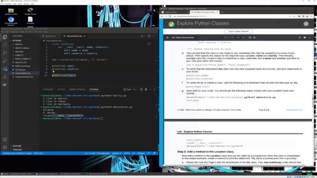317x178 pixels.
Task: Click the Open in New Window button
Action: (x=238, y=32)
